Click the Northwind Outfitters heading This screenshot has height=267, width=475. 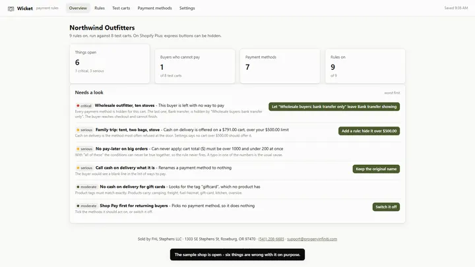(102, 28)
